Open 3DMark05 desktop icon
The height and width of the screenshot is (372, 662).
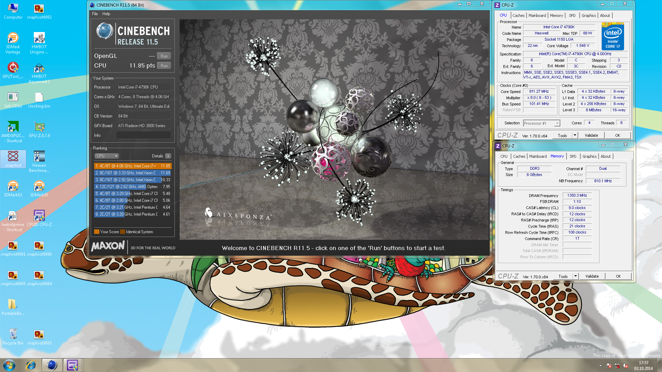coord(39,189)
